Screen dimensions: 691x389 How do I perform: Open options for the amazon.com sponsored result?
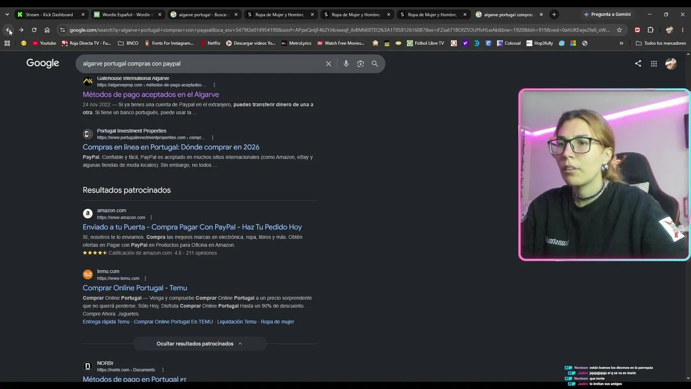click(151, 218)
